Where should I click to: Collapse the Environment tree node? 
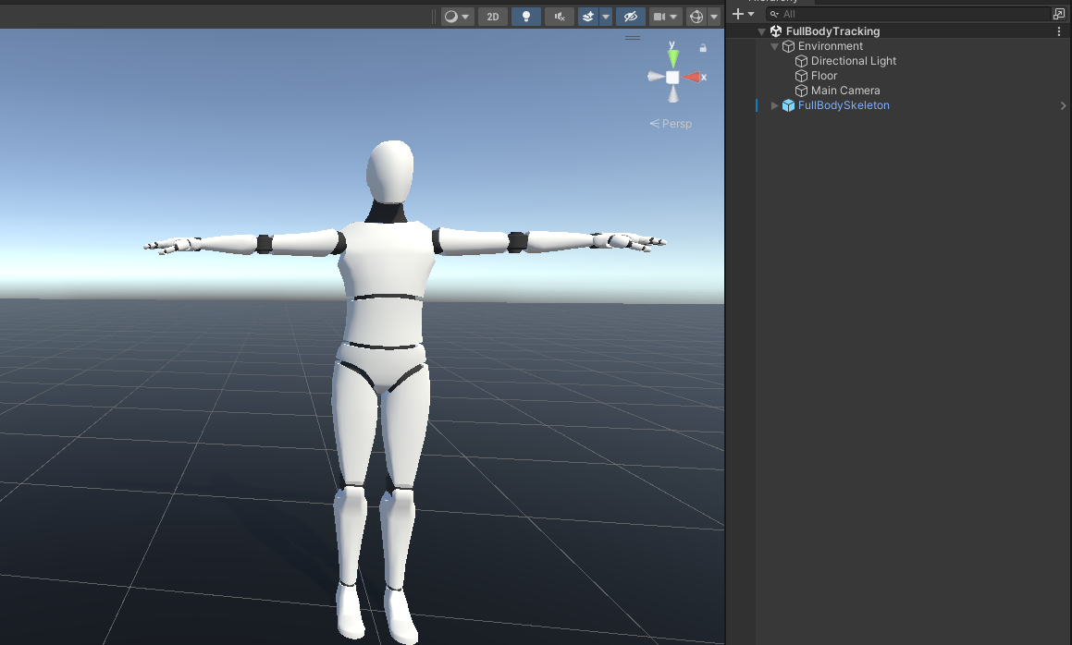pos(775,46)
